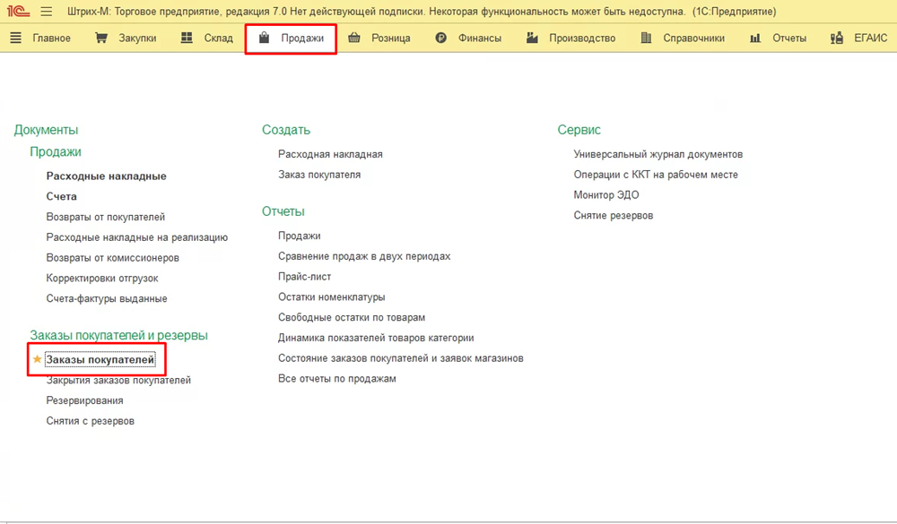Launch Монитор ЭДО service
897x524 pixels.
pos(606,195)
